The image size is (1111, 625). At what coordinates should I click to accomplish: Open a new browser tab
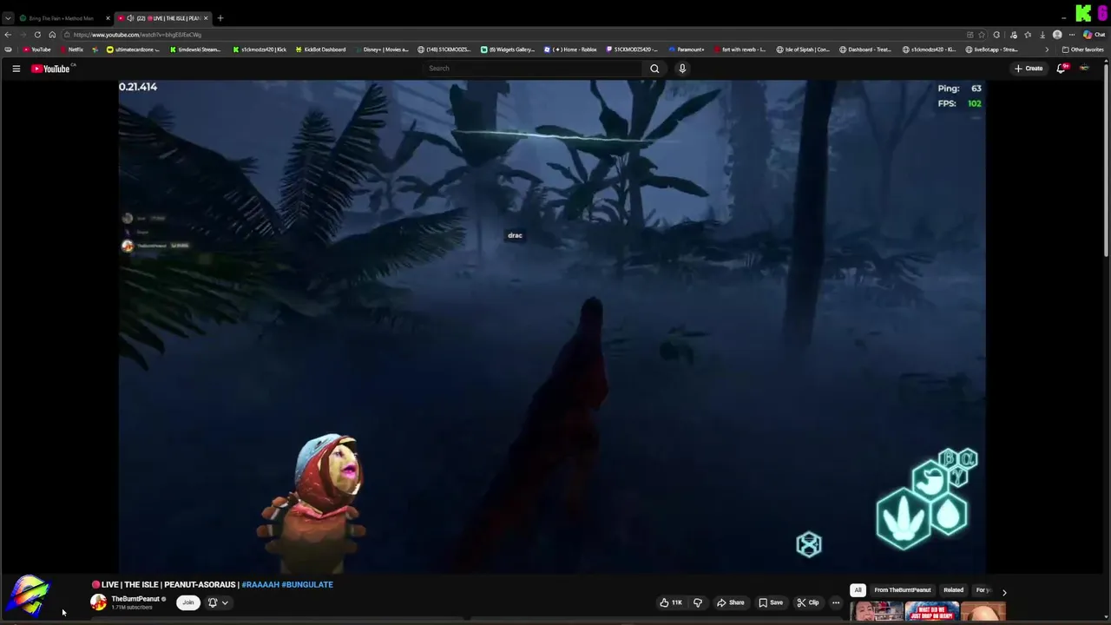(220, 18)
